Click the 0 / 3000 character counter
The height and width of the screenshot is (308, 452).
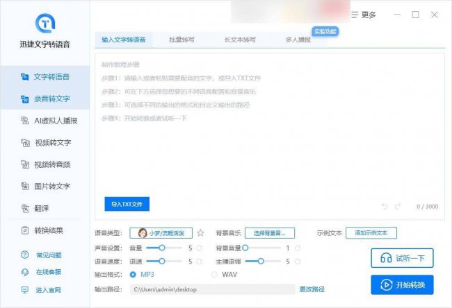[x=427, y=207]
